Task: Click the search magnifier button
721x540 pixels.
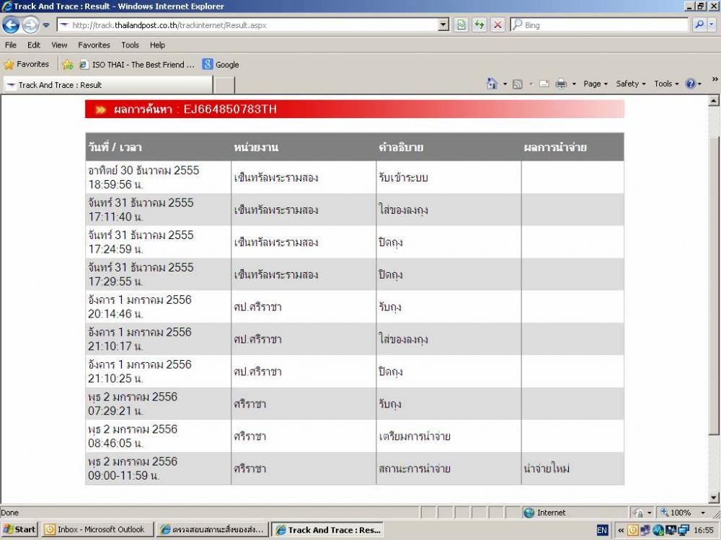Action: click(x=699, y=24)
